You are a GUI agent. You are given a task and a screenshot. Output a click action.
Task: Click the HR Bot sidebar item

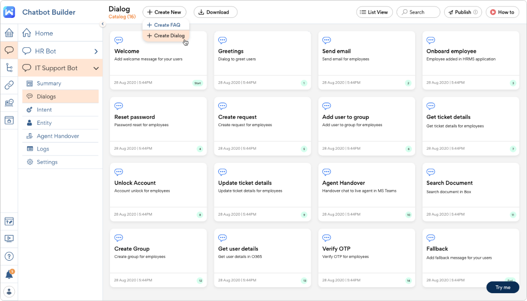[x=60, y=51]
